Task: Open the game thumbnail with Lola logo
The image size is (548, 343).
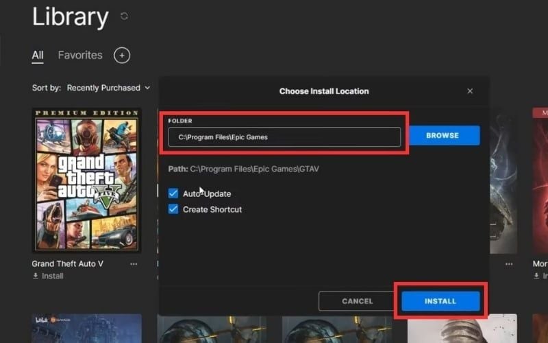Action: (x=87, y=329)
